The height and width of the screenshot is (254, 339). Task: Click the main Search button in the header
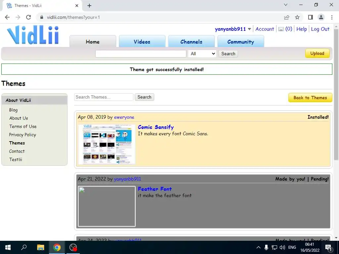pyautogui.click(x=228, y=54)
